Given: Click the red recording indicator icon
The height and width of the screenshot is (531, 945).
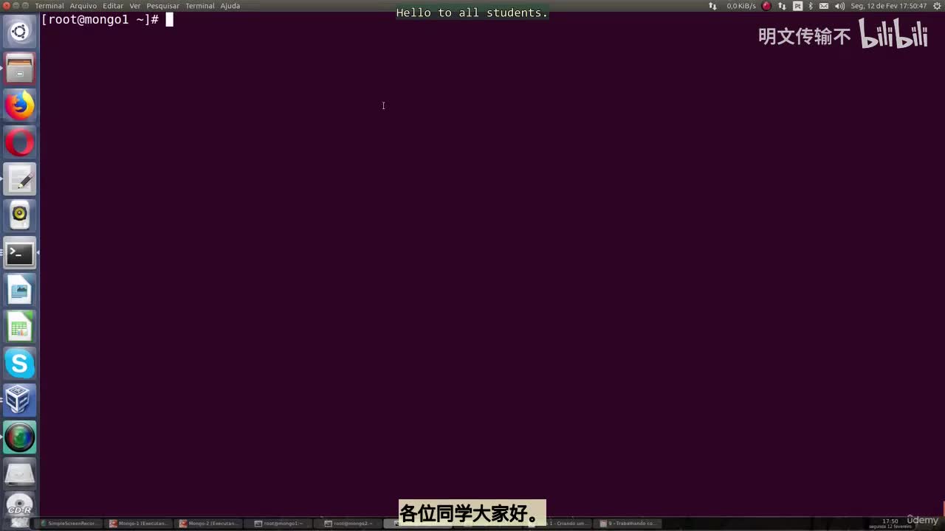Looking at the screenshot, I should point(766,6).
